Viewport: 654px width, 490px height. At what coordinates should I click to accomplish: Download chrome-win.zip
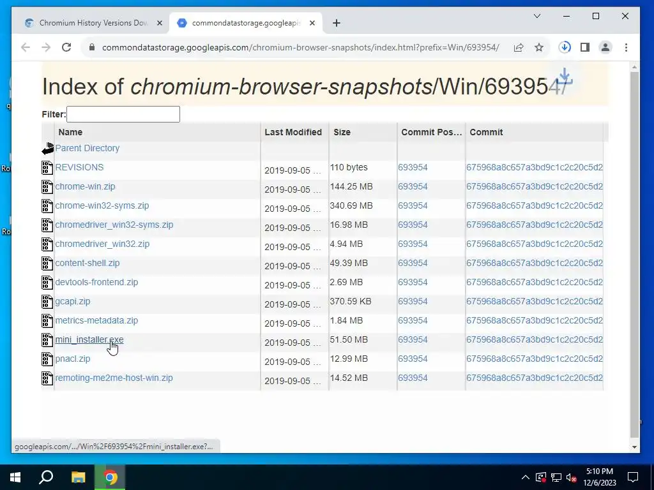coord(85,187)
